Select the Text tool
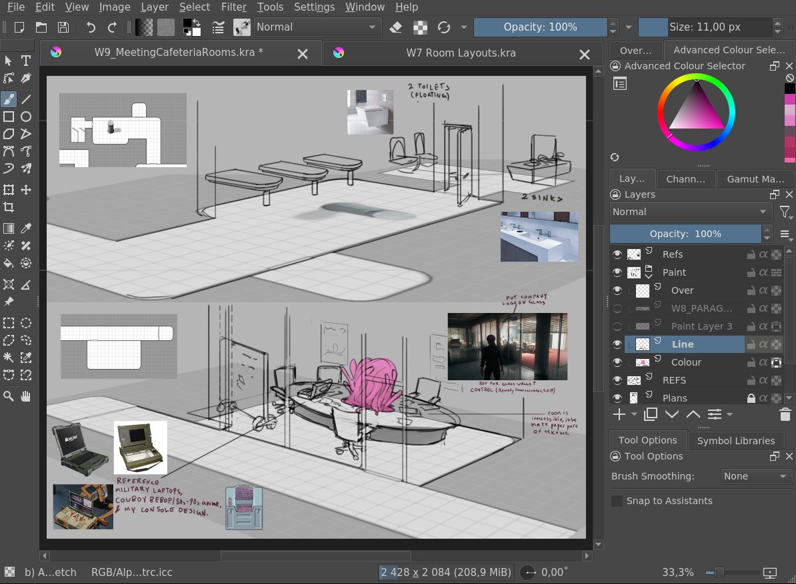 [x=26, y=61]
